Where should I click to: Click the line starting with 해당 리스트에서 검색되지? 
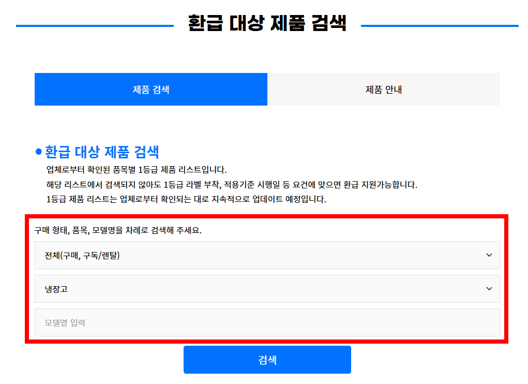(231, 185)
